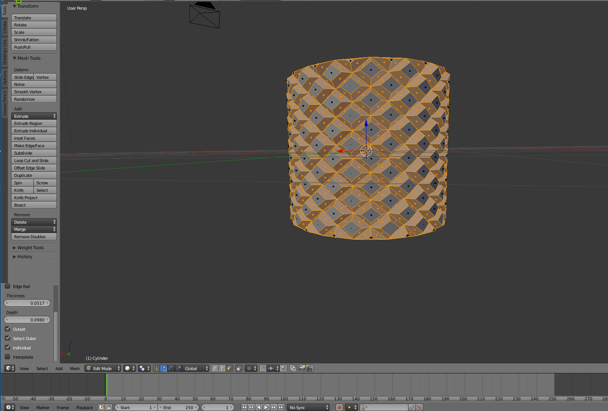Open the Global orientation dropdown
This screenshot has height=411, width=608.
coord(195,368)
